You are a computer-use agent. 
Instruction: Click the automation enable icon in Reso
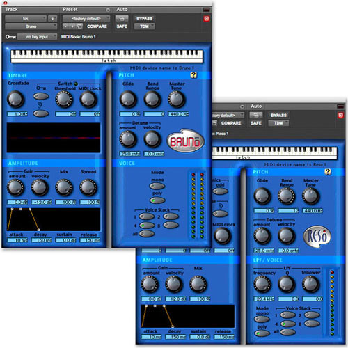coord(256,115)
